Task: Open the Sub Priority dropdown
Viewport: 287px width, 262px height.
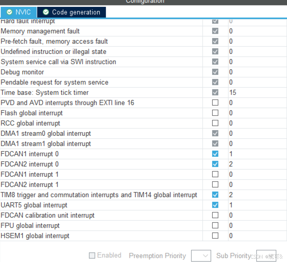Action: point(266,256)
